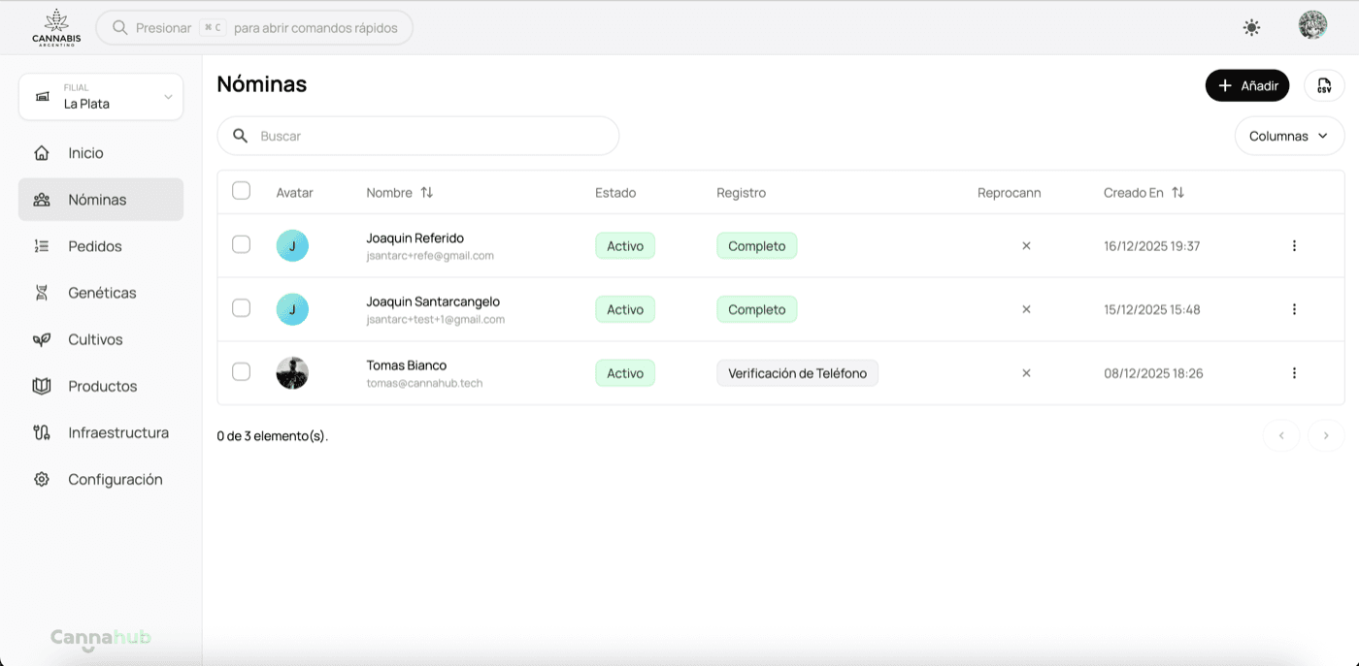This screenshot has height=666, width=1359.
Task: Navigate to Pedidos in sidebar
Action: click(95, 246)
